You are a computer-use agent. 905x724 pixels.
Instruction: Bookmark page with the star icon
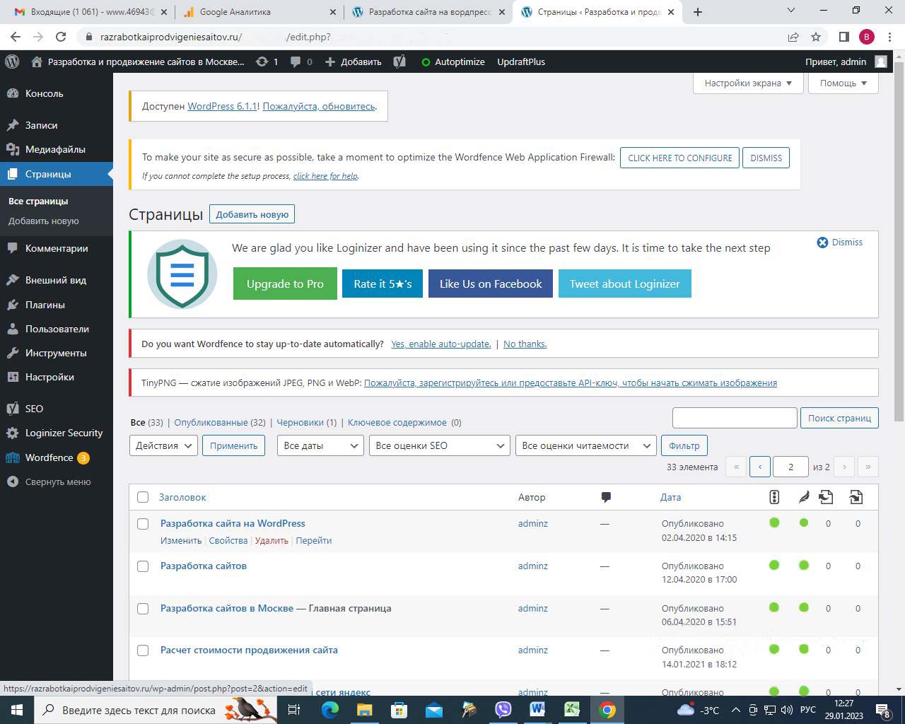(816, 37)
